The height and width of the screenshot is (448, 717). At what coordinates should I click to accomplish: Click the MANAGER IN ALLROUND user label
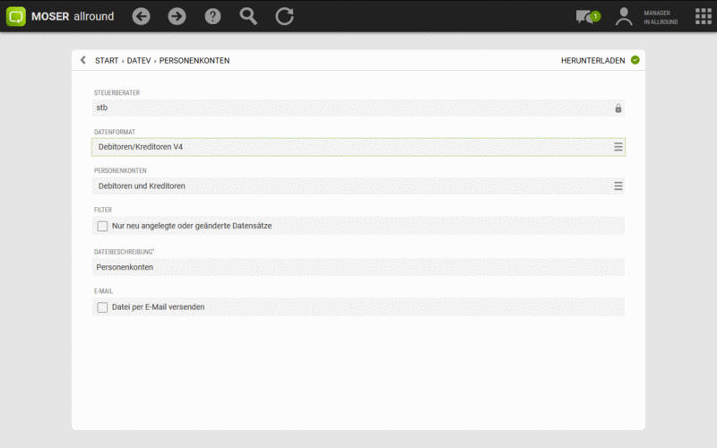[661, 17]
